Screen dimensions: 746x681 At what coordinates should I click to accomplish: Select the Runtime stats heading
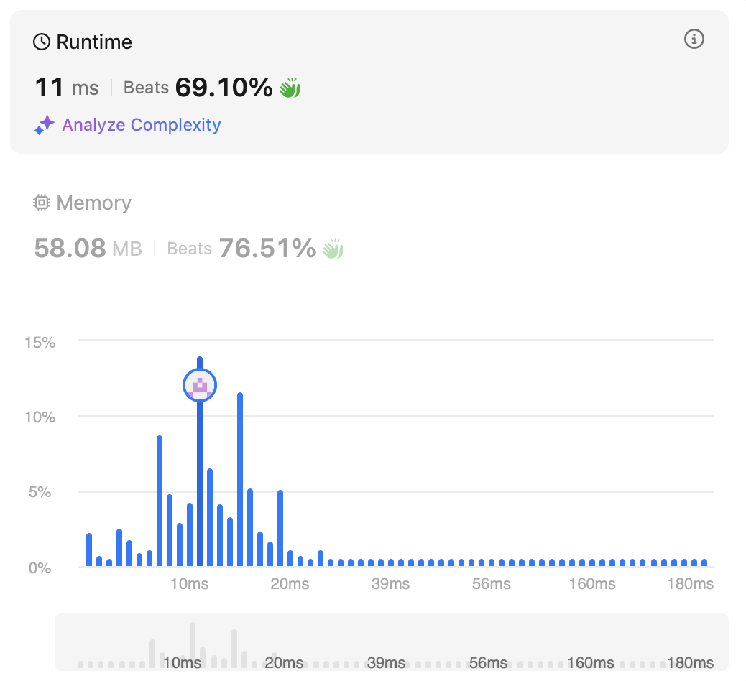(x=93, y=42)
